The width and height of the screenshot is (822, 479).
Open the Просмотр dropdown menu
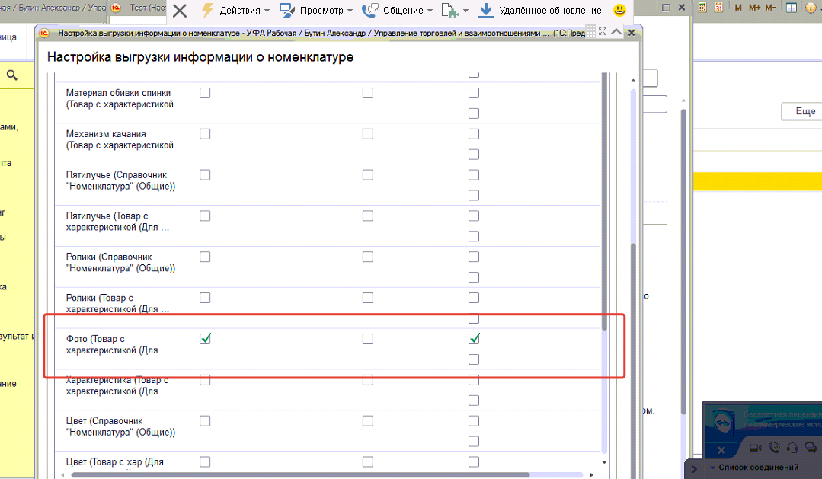[x=315, y=11]
